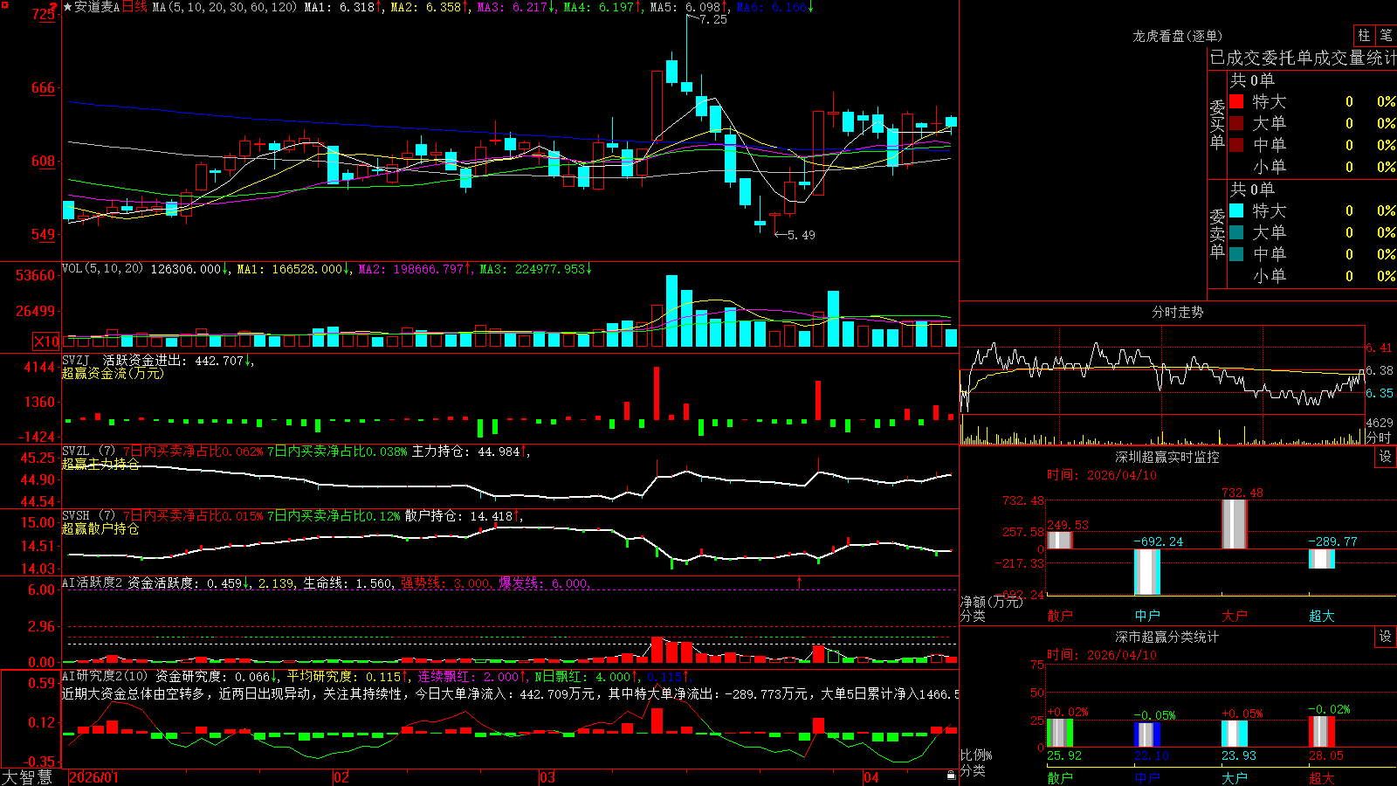Screen dimensions: 1397x786
Task: Click the MA(5,10,20,30,60,120) indicator parameters
Action: click(x=224, y=7)
